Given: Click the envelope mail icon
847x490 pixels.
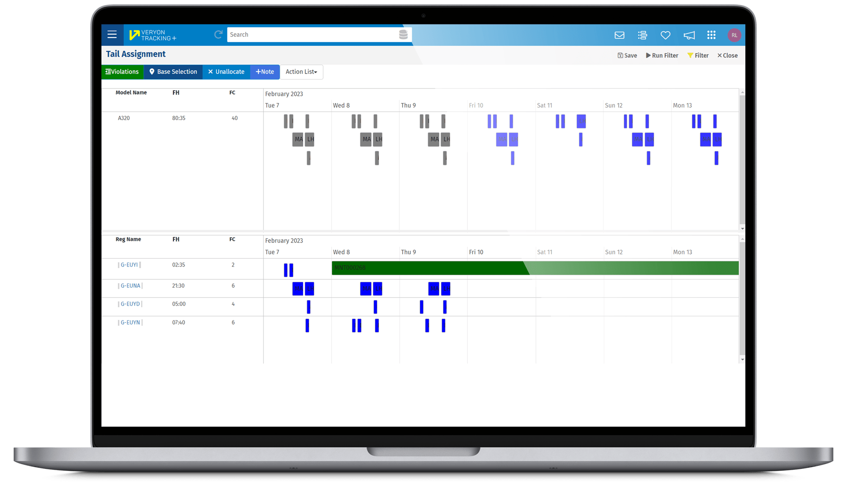Looking at the screenshot, I should coord(620,34).
